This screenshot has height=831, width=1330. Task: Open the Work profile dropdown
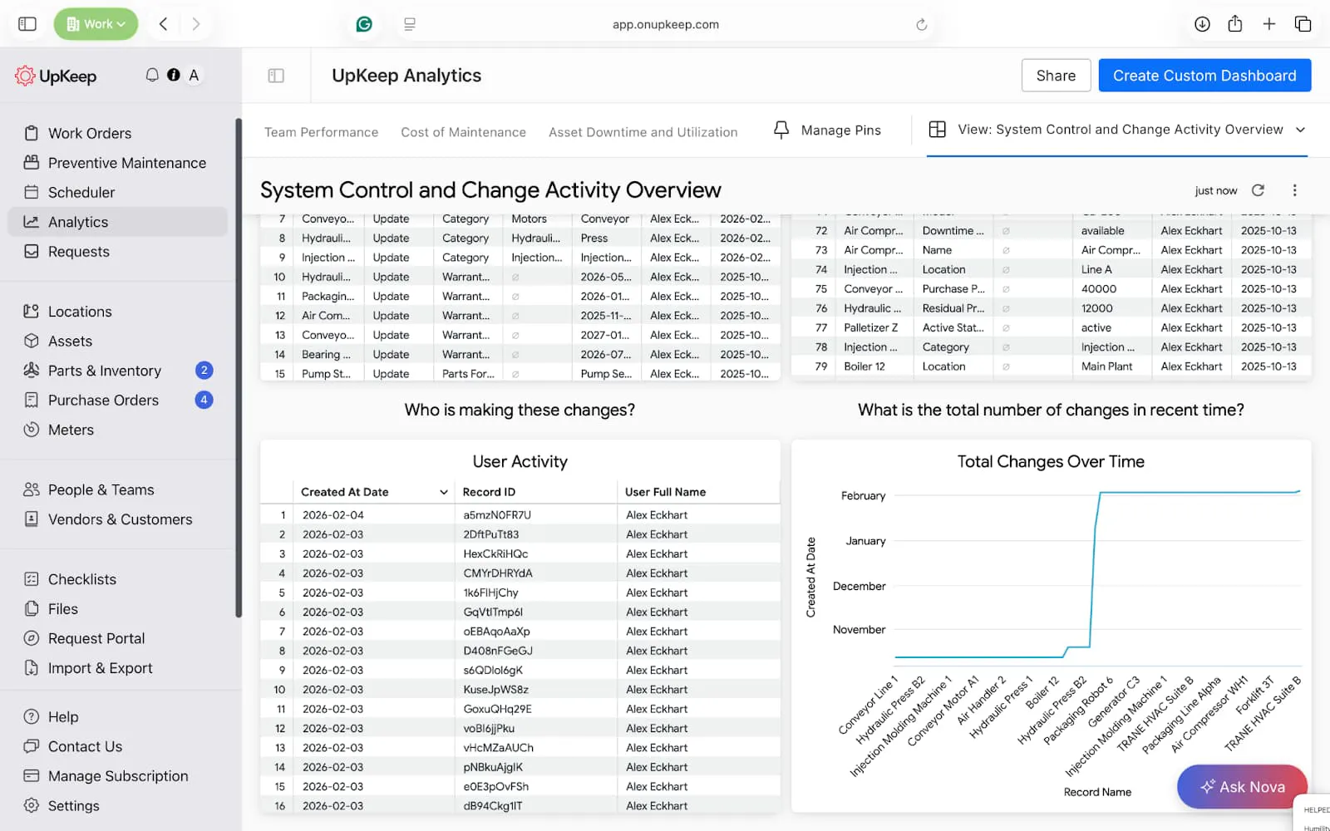coord(96,24)
